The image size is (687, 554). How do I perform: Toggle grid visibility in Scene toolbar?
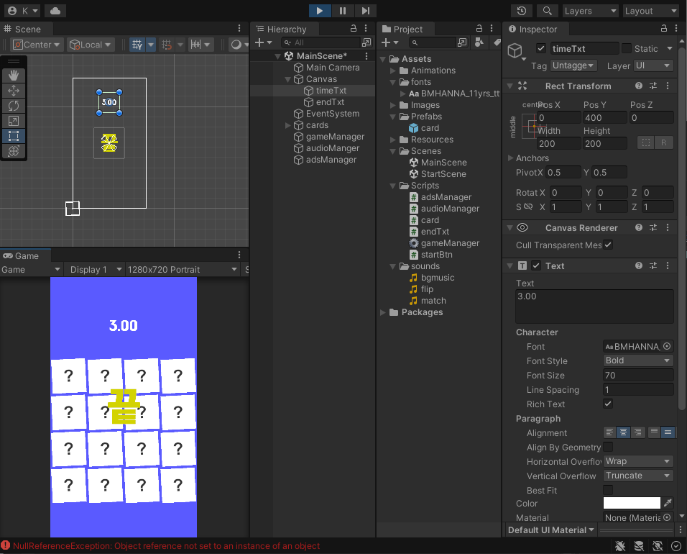[x=137, y=45]
